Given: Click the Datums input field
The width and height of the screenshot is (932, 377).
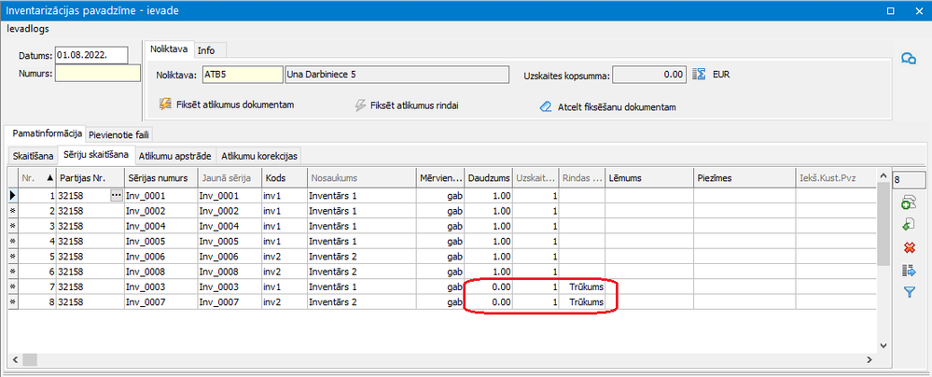Looking at the screenshot, I should click(x=90, y=55).
